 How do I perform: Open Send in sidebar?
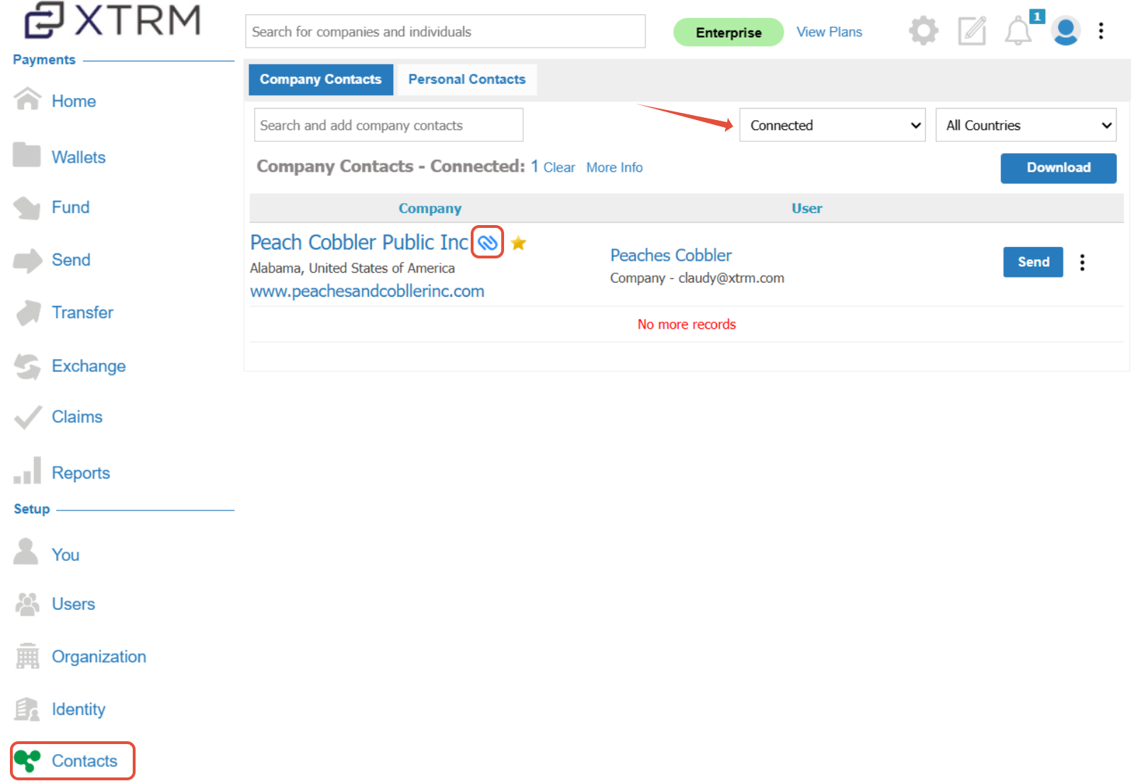(71, 260)
